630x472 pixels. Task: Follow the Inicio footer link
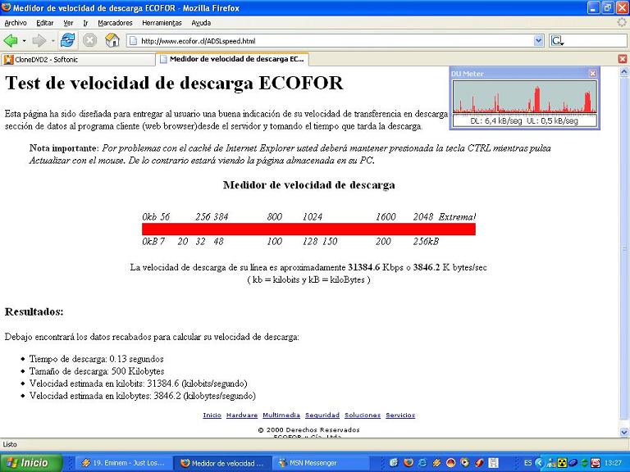[x=212, y=415]
